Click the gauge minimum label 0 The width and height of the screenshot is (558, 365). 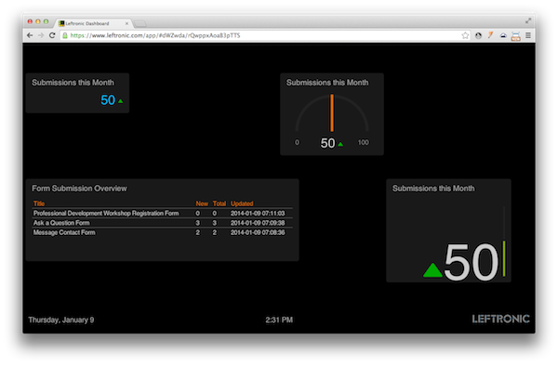298,142
